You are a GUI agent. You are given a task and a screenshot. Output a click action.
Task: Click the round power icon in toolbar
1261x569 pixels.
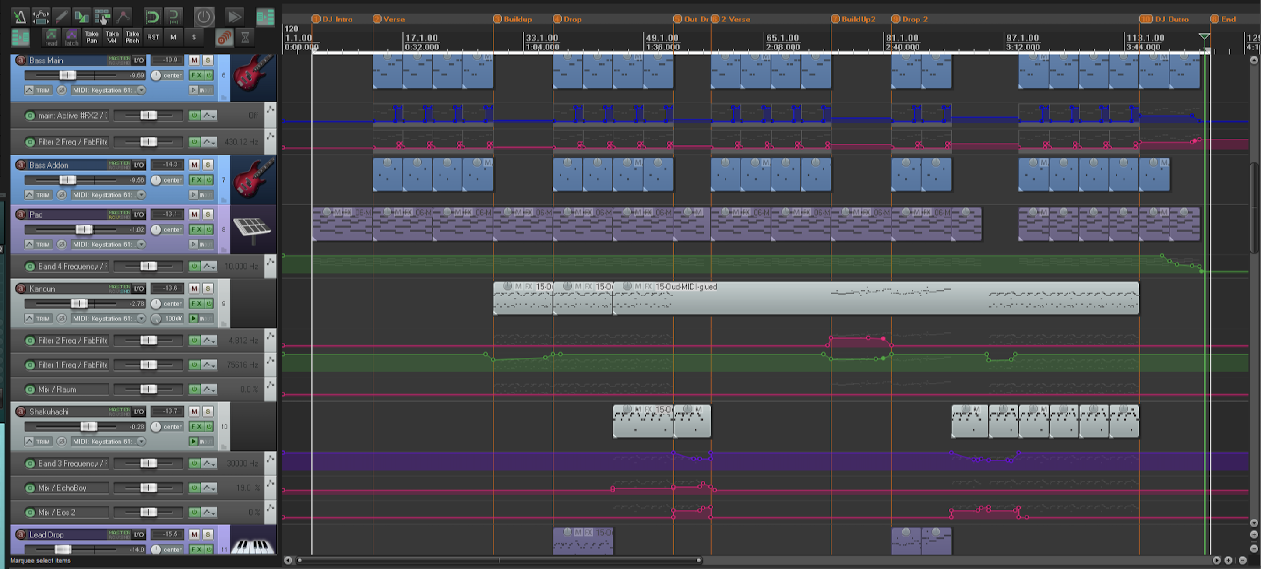[x=204, y=17]
